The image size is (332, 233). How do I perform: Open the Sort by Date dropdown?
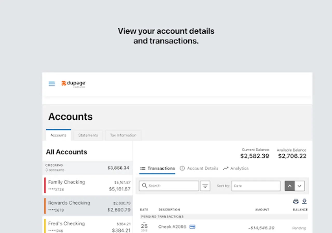point(256,186)
